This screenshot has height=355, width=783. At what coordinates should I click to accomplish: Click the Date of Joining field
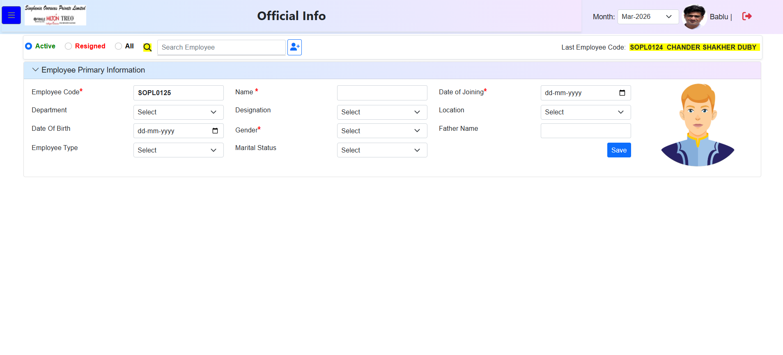pos(586,93)
